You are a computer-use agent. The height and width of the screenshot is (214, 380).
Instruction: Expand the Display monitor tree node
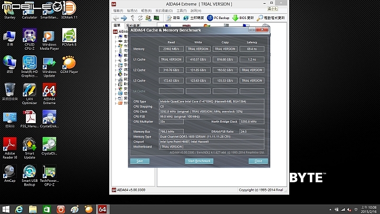tap(116, 55)
